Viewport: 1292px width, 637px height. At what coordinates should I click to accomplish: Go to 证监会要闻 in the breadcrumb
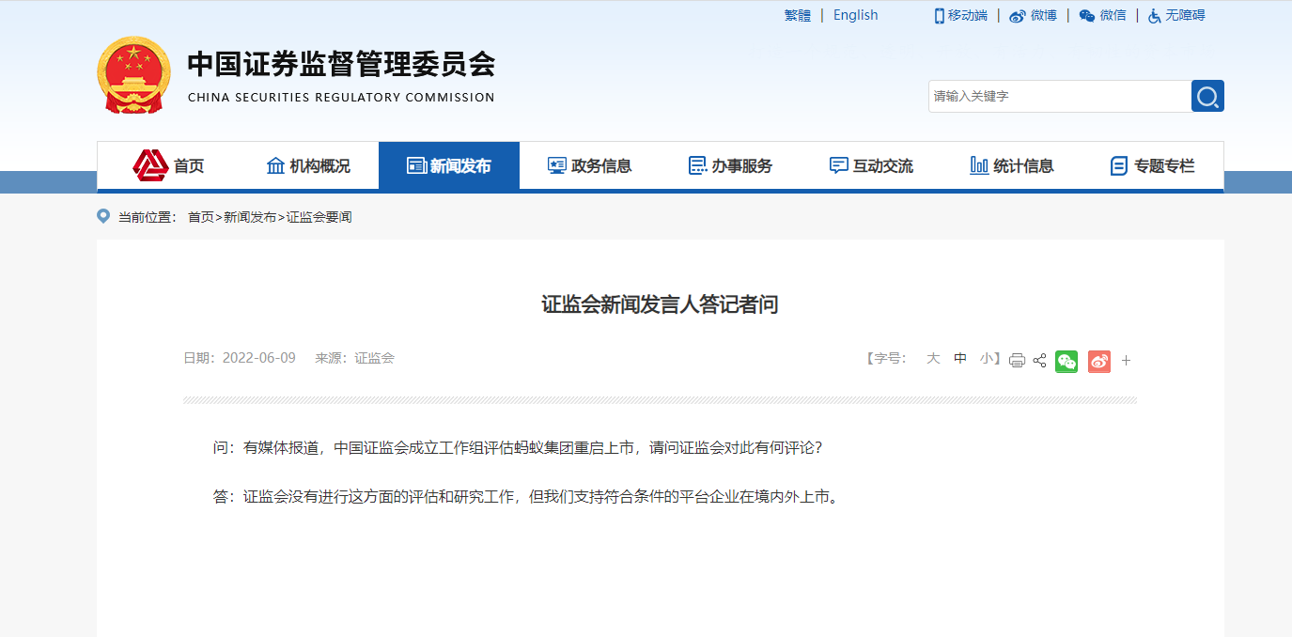point(319,217)
